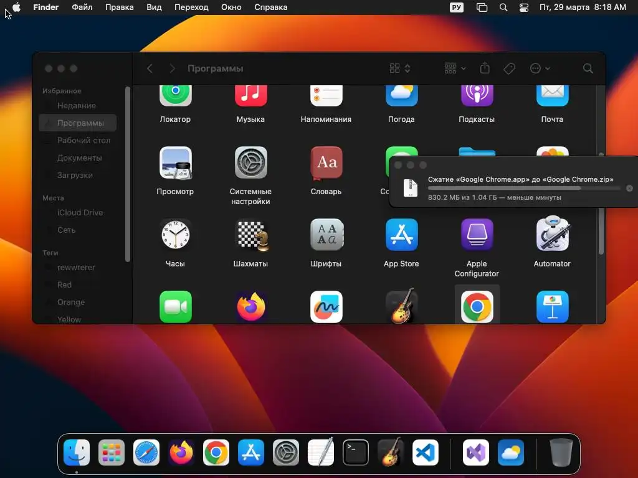Go forward with the Finder forward arrow
638x478 pixels.
click(172, 68)
